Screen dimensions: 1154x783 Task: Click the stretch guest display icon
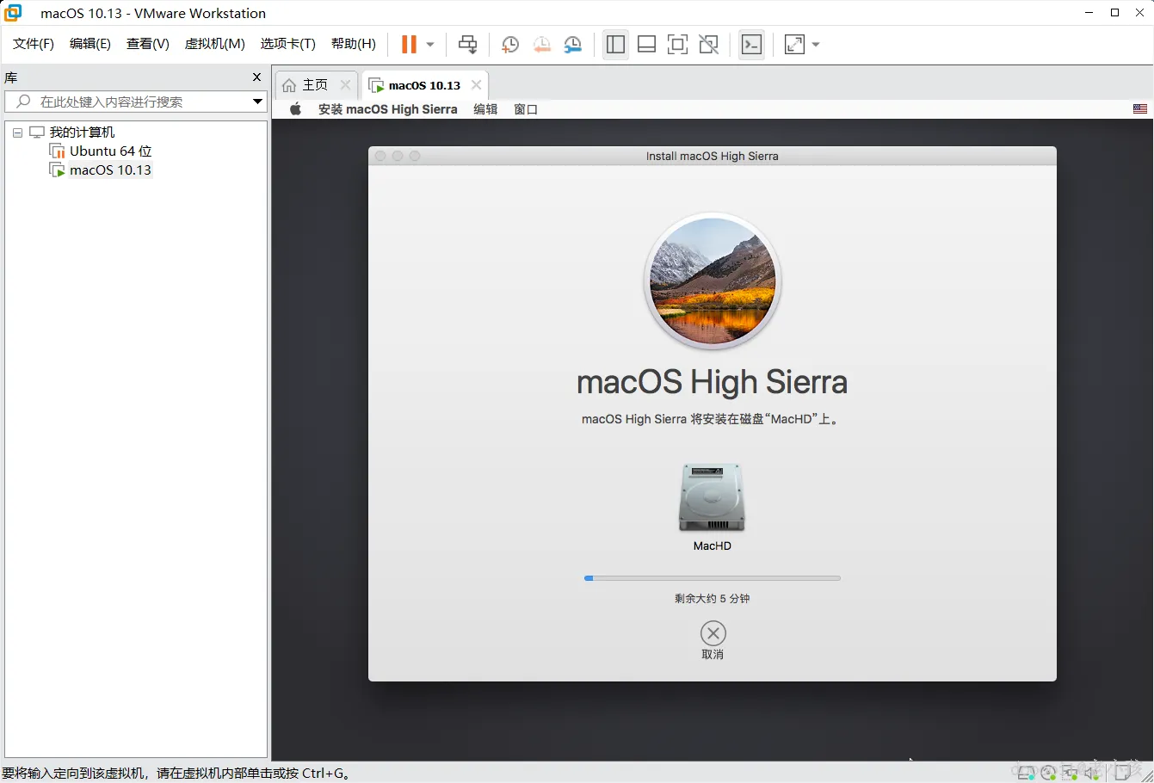(x=794, y=45)
